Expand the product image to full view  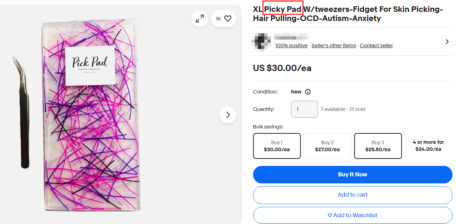click(x=200, y=19)
